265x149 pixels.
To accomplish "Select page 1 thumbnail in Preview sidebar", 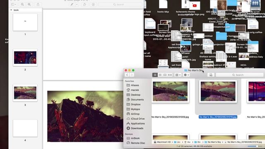I will click(25, 22).
